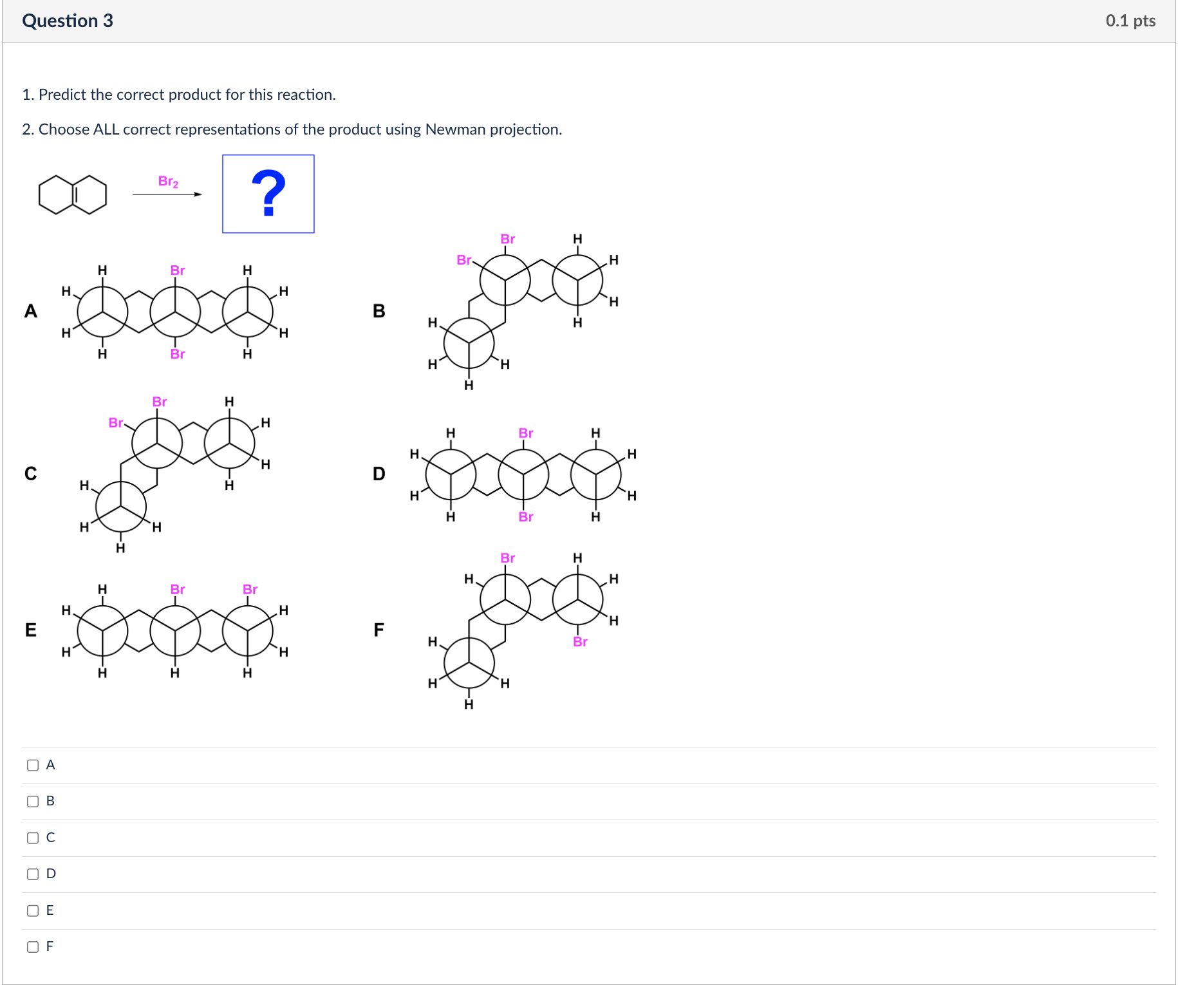Select the blue question mark product box
This screenshot has width=1178, height=985.
click(268, 193)
